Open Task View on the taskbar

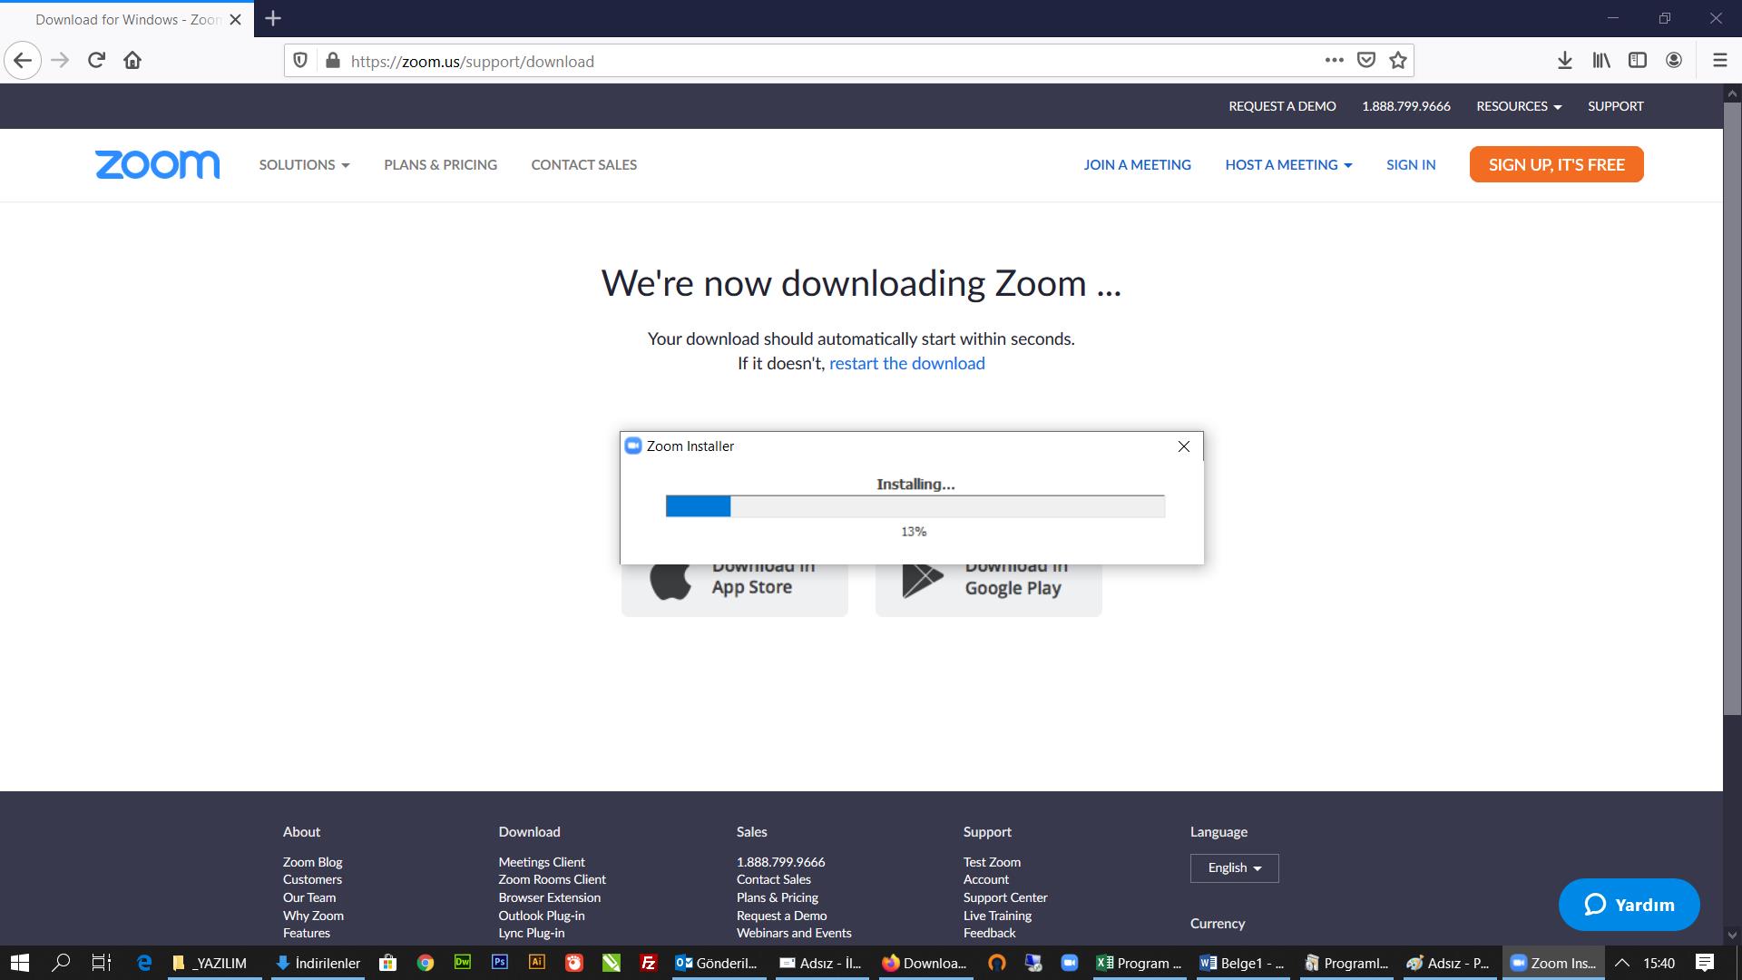pos(102,963)
